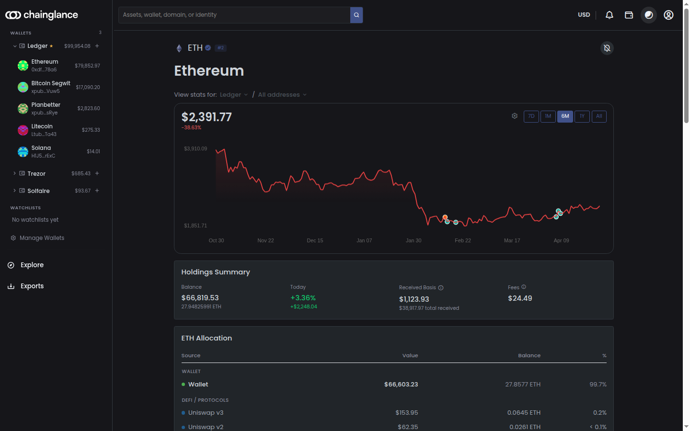
Task: Click the Uniswap v3 allocation row
Action: point(394,413)
